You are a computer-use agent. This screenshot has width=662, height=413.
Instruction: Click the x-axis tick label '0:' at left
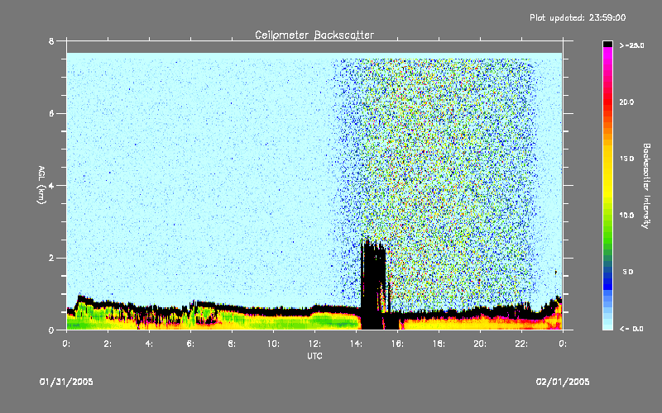tap(66, 344)
